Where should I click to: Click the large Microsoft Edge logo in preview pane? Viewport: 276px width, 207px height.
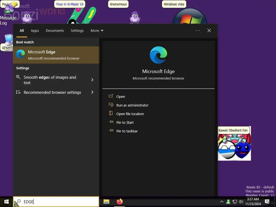(158, 55)
